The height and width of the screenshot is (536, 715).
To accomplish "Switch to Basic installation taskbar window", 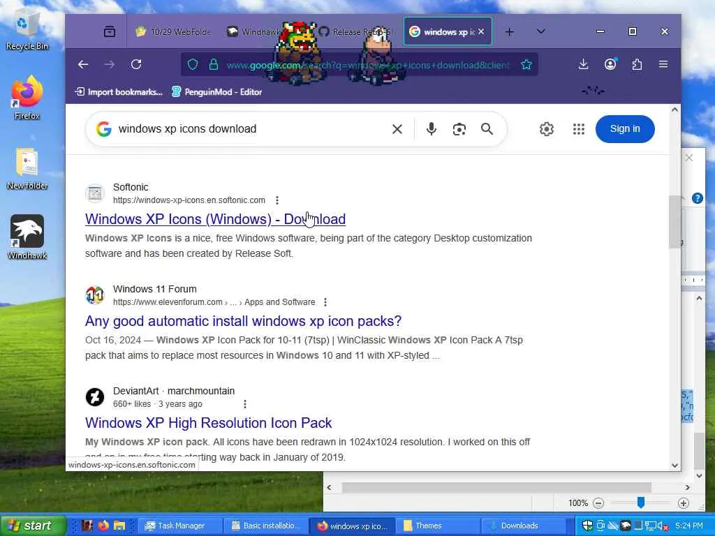I will click(x=266, y=526).
